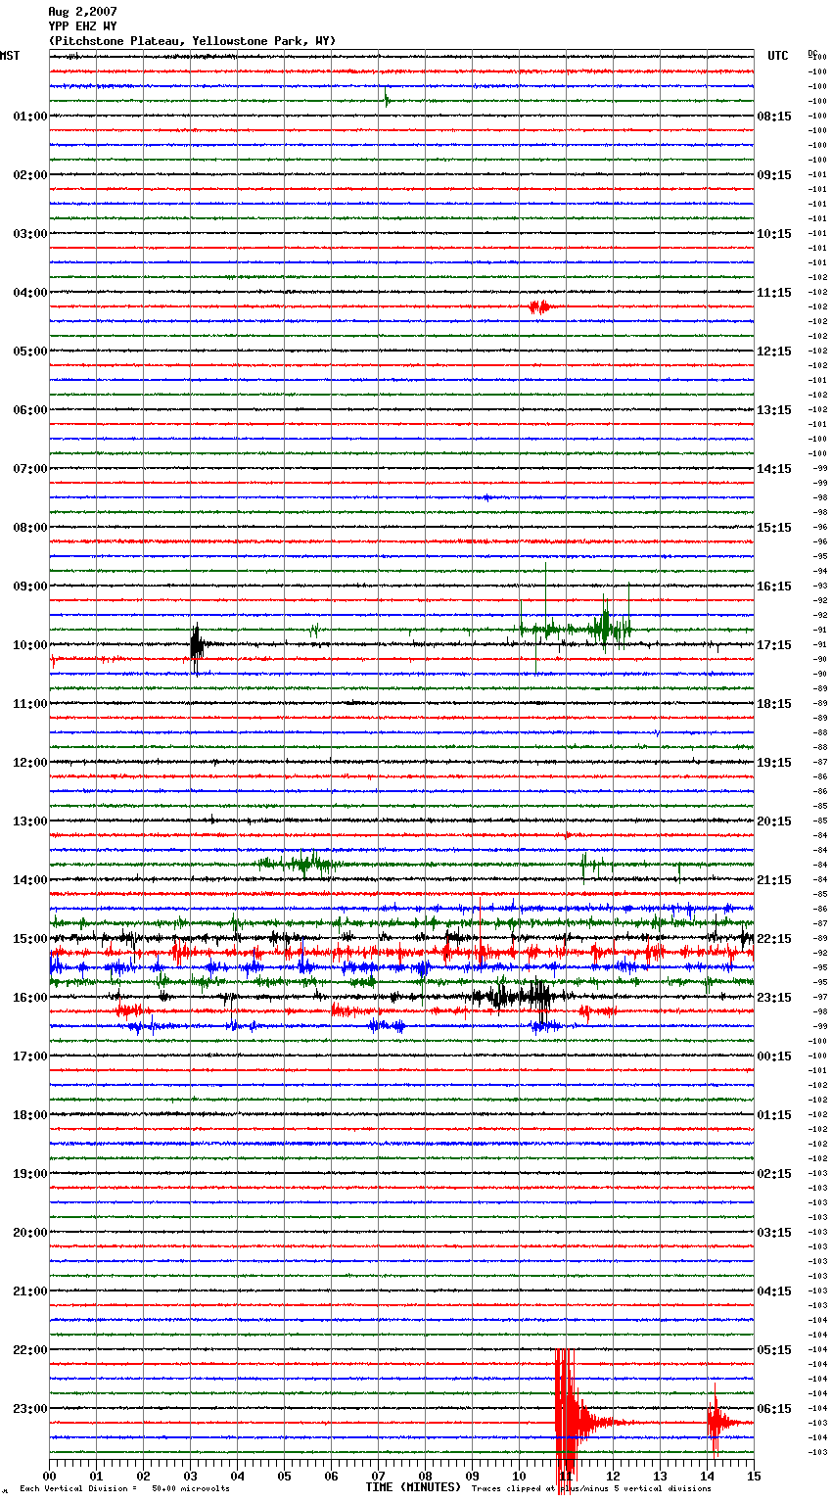Select the 08:00 MST hour label
Viewport: 832px width, 1502px height.
coord(30,528)
